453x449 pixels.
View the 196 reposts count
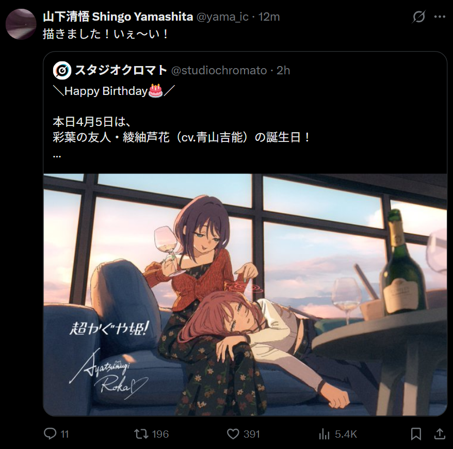click(160, 434)
